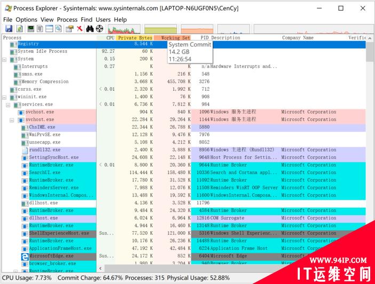
Task: Click the crosshair Find Window's Process icon
Action: pyautogui.click(x=100, y=29)
